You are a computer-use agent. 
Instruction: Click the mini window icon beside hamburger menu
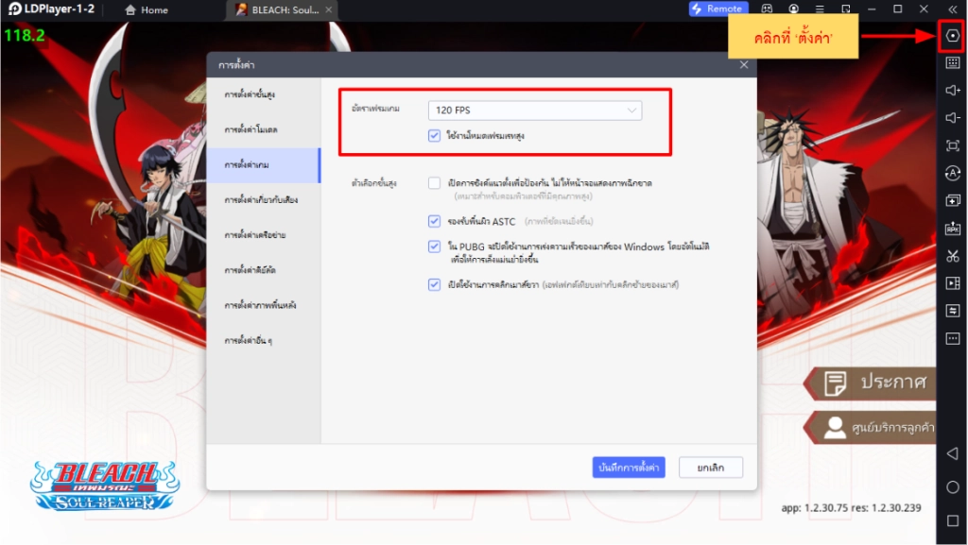(846, 9)
